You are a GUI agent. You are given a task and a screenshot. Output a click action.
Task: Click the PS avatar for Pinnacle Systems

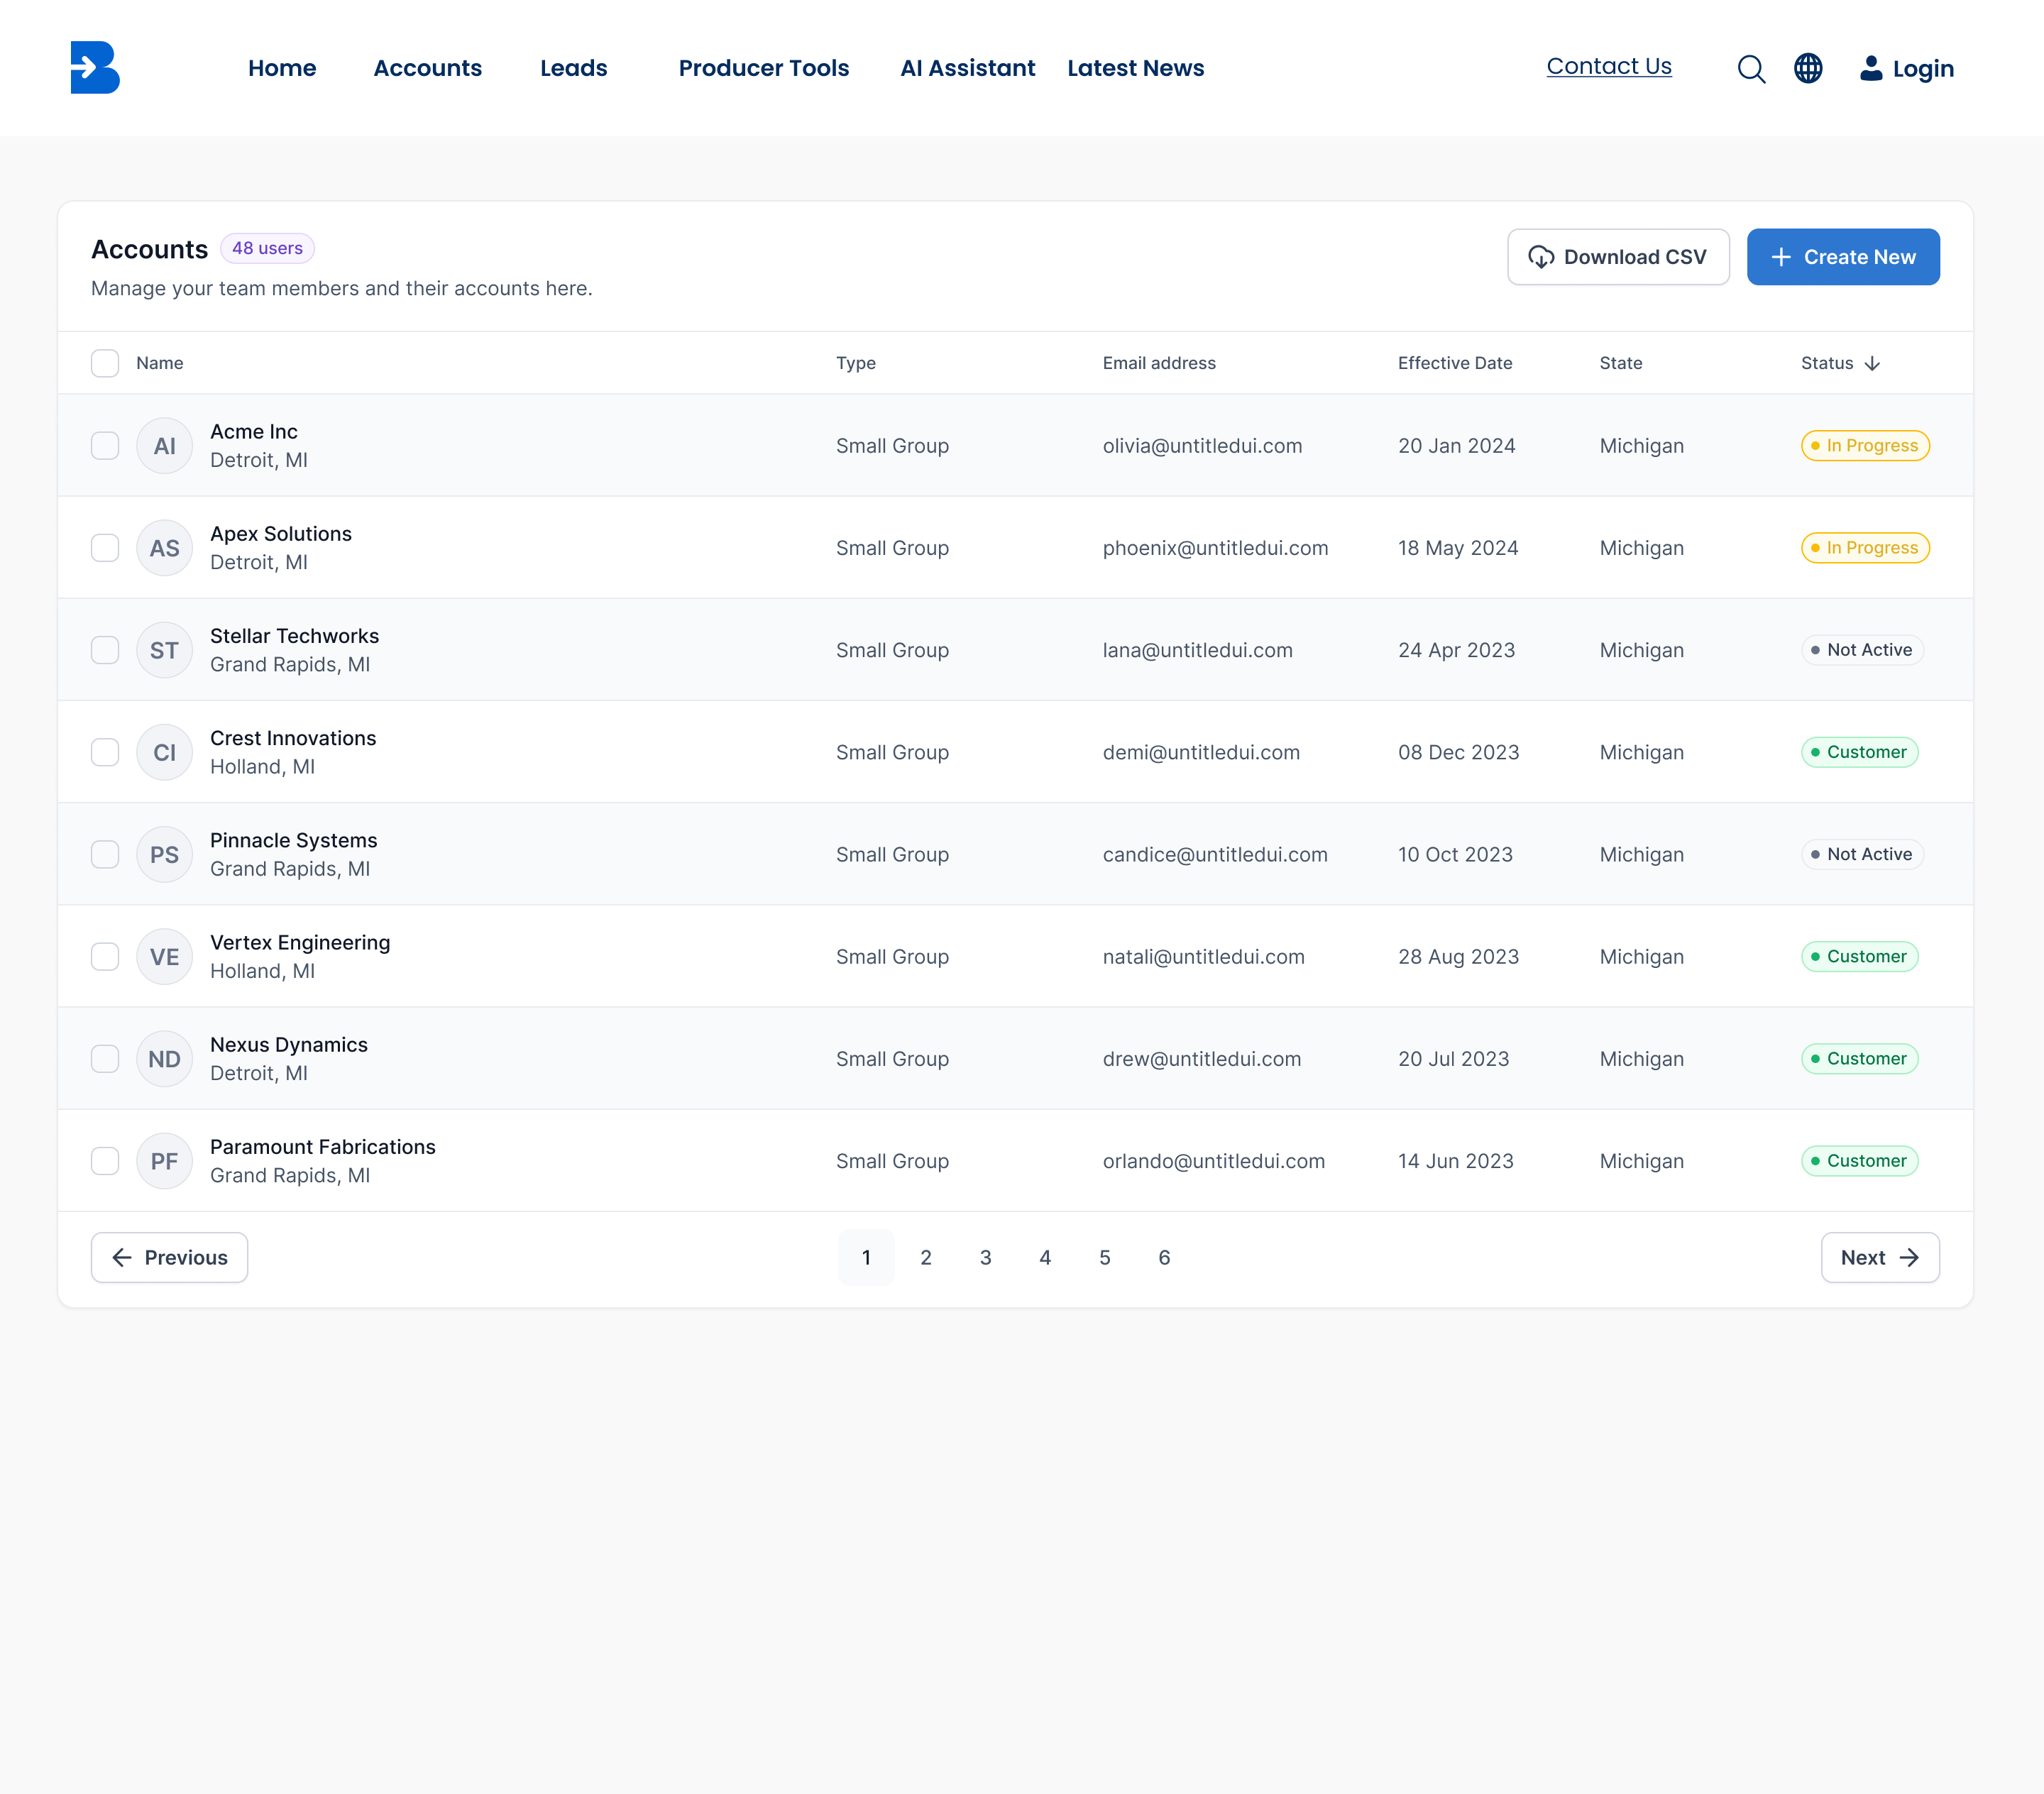pyautogui.click(x=164, y=854)
